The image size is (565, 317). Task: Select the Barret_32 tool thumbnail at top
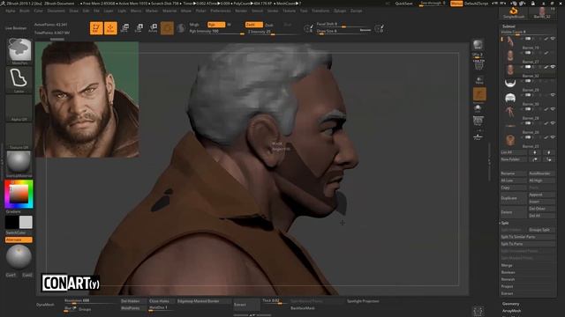(542, 13)
